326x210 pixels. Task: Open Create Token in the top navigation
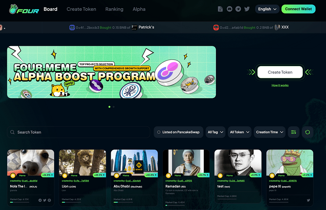point(81,9)
